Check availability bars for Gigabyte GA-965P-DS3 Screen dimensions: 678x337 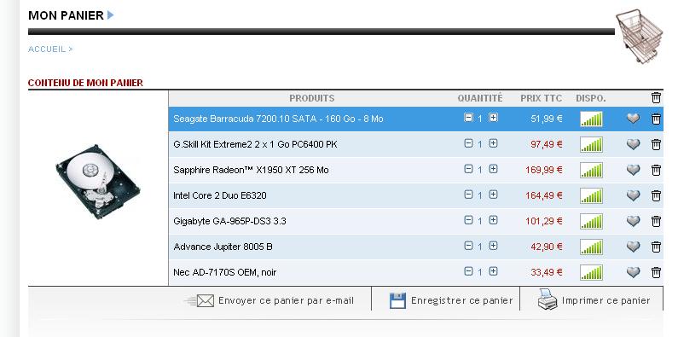[x=591, y=221]
